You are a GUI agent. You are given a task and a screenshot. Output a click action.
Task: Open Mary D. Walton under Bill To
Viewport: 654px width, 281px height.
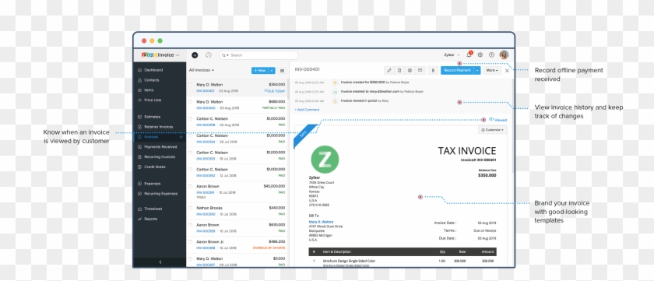tap(321, 222)
